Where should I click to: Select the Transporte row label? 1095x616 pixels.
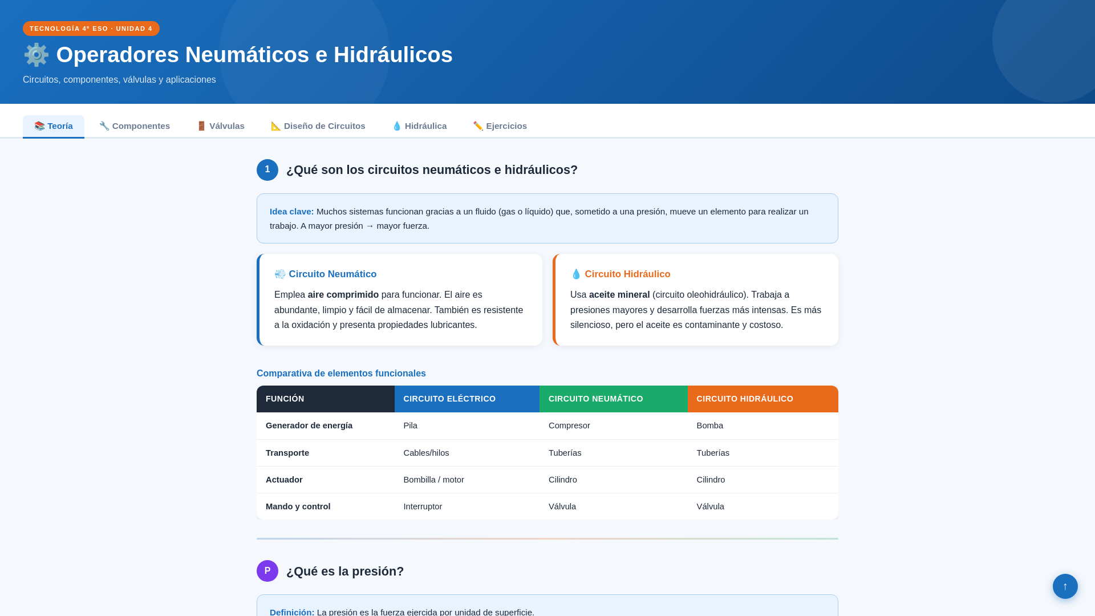(x=287, y=453)
